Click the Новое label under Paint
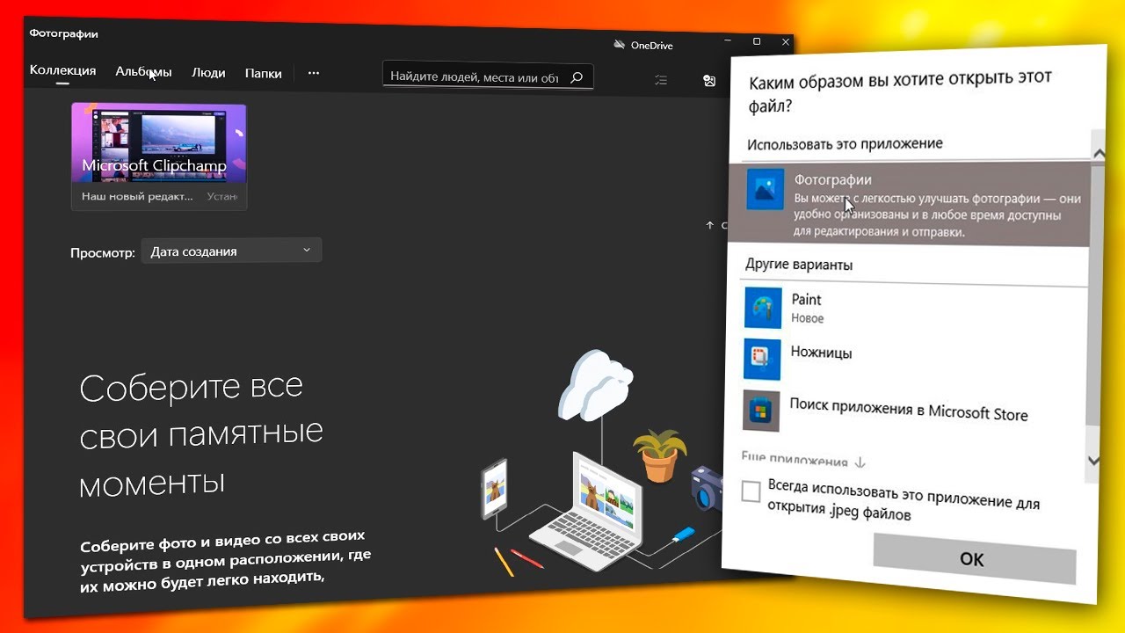Viewport: 1125px width, 633px height. click(808, 318)
